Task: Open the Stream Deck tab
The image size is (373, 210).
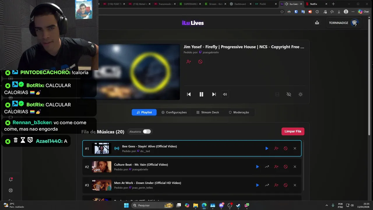Action: point(208,112)
